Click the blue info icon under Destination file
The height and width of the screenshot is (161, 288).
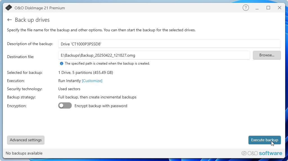click(62, 63)
